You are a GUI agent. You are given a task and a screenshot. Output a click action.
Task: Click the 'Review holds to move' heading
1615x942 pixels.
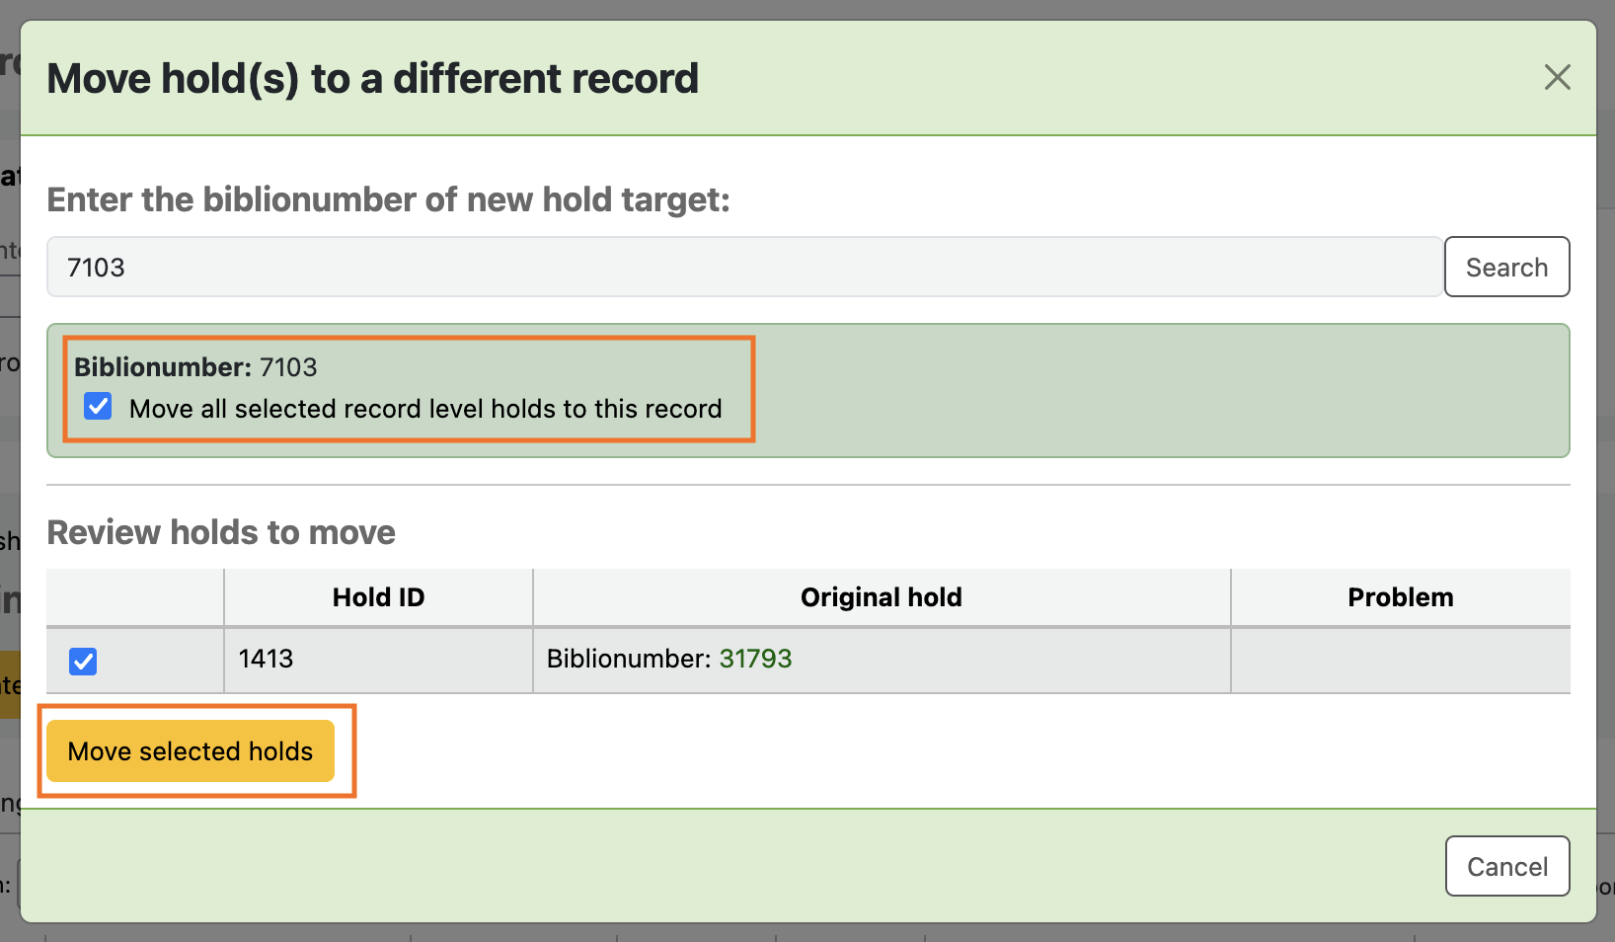tap(221, 532)
